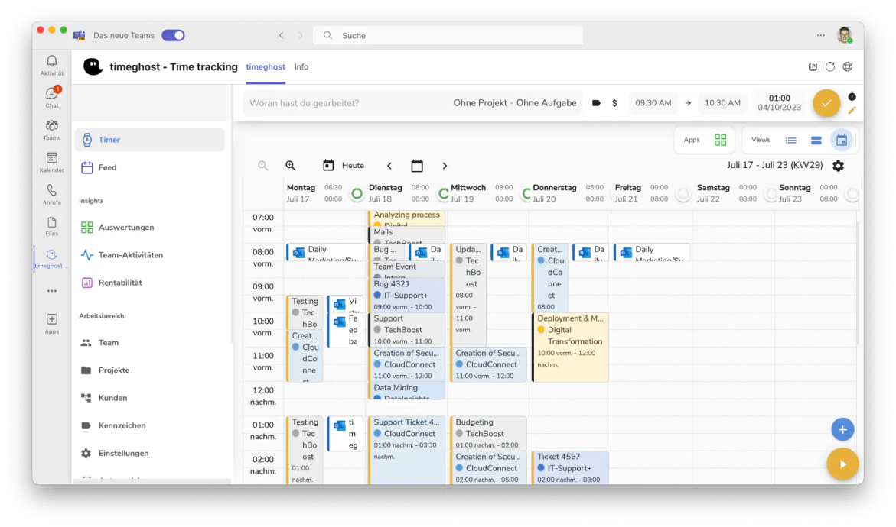Viewport: 896px width, 527px height.
Task: Select the timeghost tab in the header
Action: (265, 66)
